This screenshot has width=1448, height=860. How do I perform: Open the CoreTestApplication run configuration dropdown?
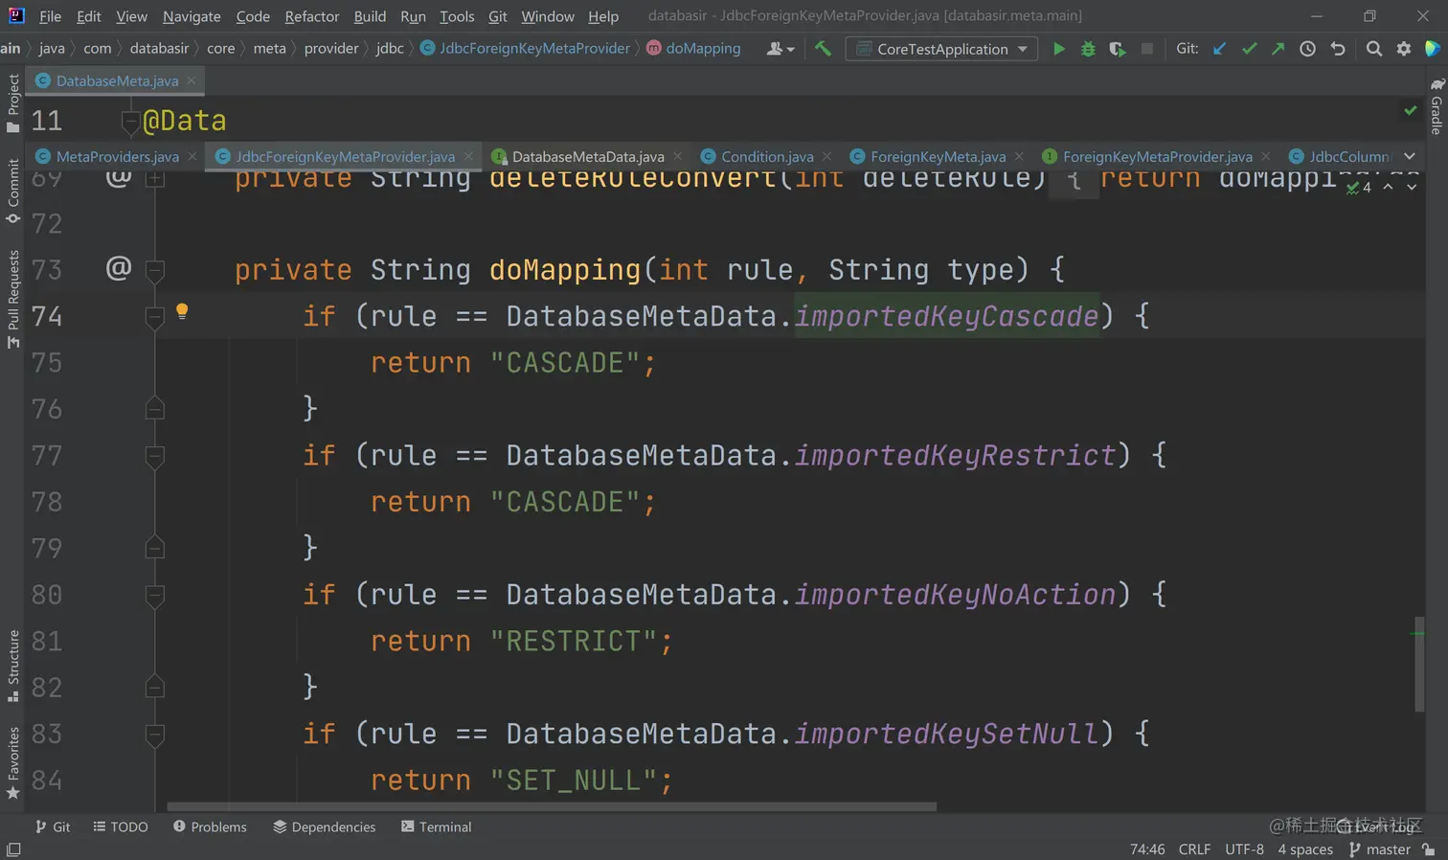tap(941, 49)
